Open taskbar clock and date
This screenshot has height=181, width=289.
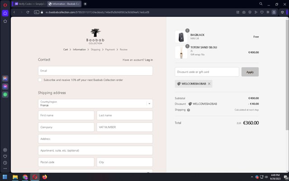tap(275, 177)
